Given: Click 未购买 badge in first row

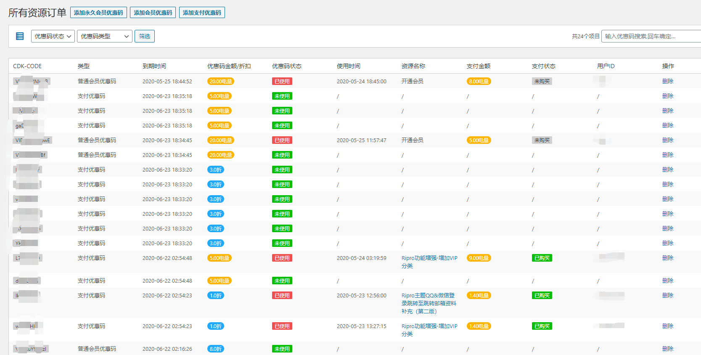Looking at the screenshot, I should coord(542,81).
